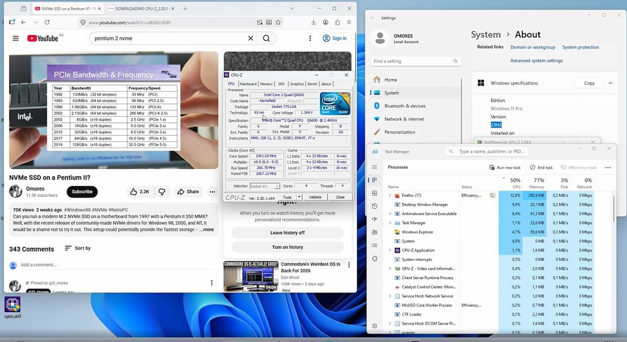
Task: Switch to CPU-Z Mainboard tab
Action: [248, 84]
